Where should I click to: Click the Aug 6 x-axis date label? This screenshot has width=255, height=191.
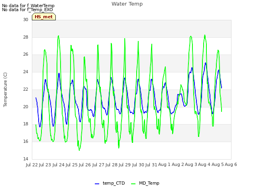click(x=231, y=164)
